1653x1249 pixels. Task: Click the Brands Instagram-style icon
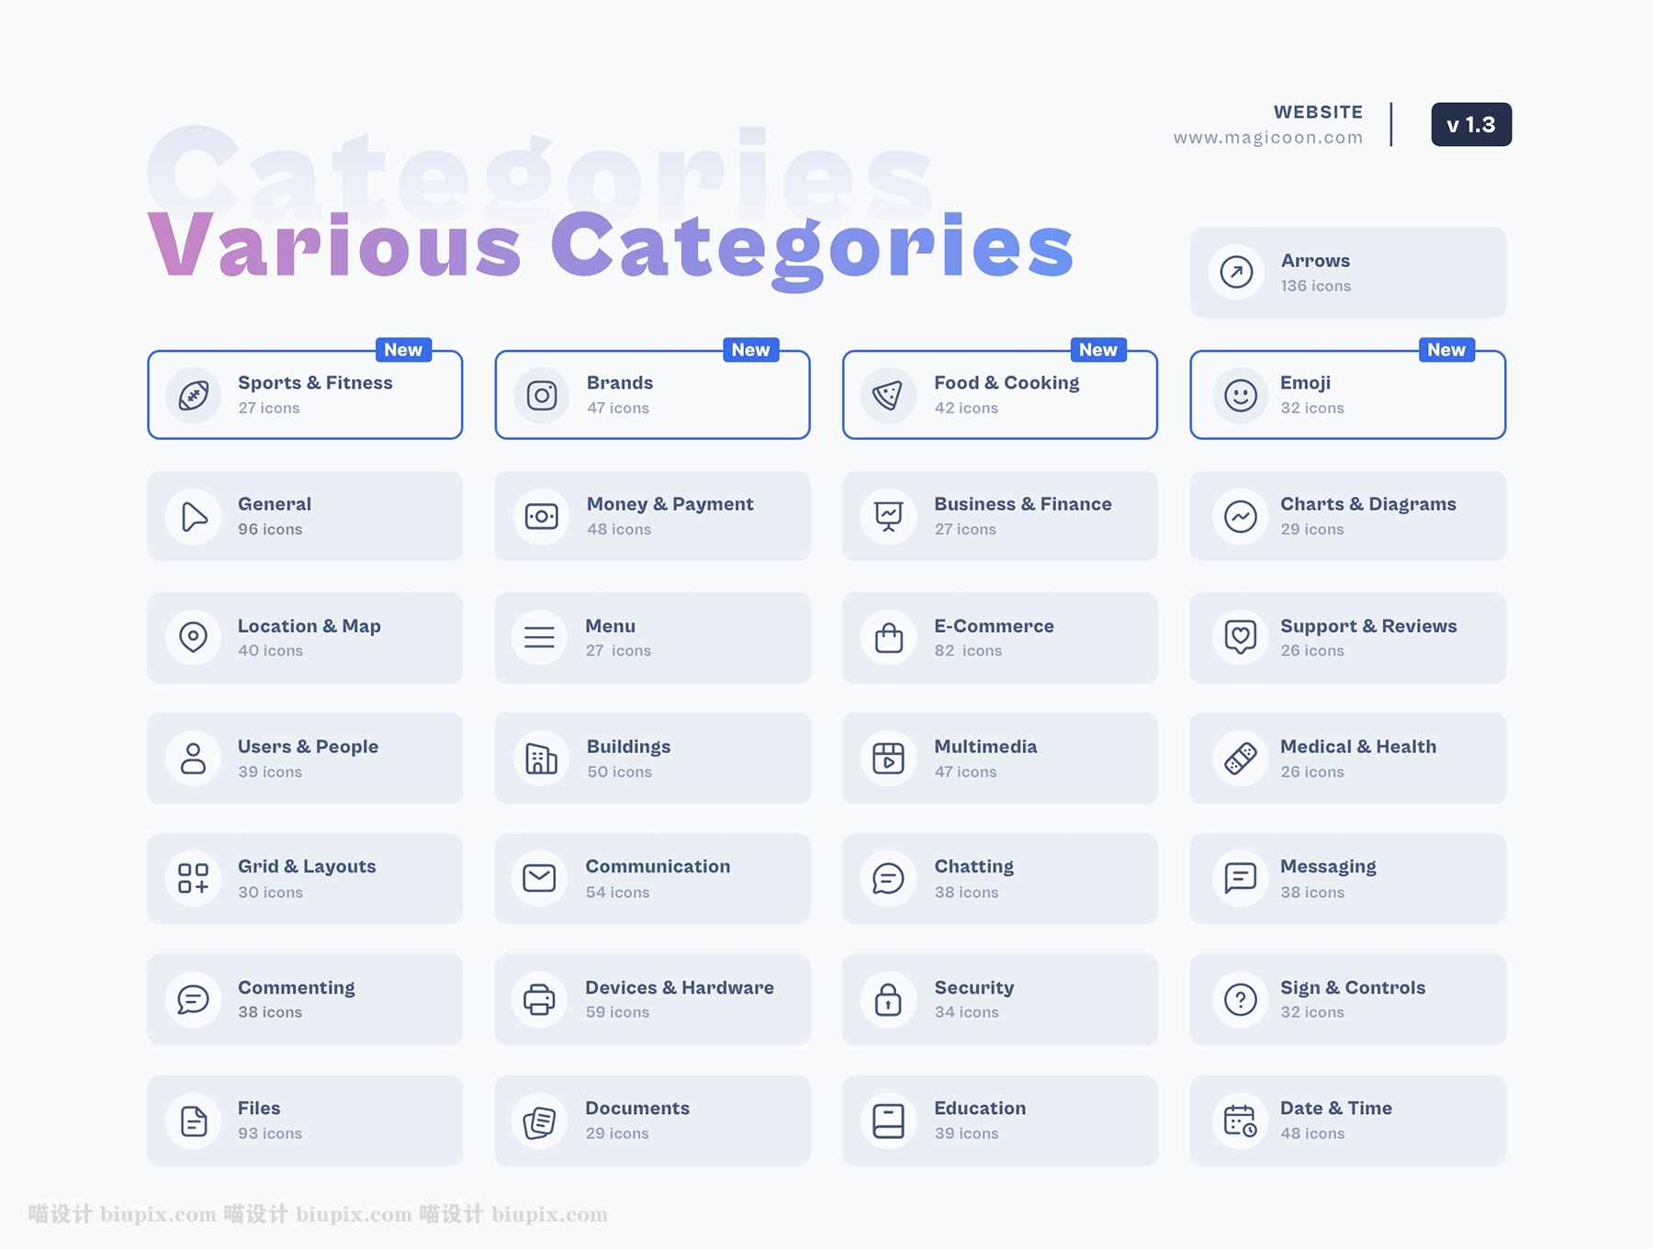click(x=542, y=395)
